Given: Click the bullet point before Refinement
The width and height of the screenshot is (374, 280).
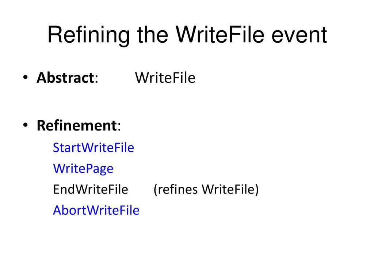Looking at the screenshot, I should click(26, 125).
